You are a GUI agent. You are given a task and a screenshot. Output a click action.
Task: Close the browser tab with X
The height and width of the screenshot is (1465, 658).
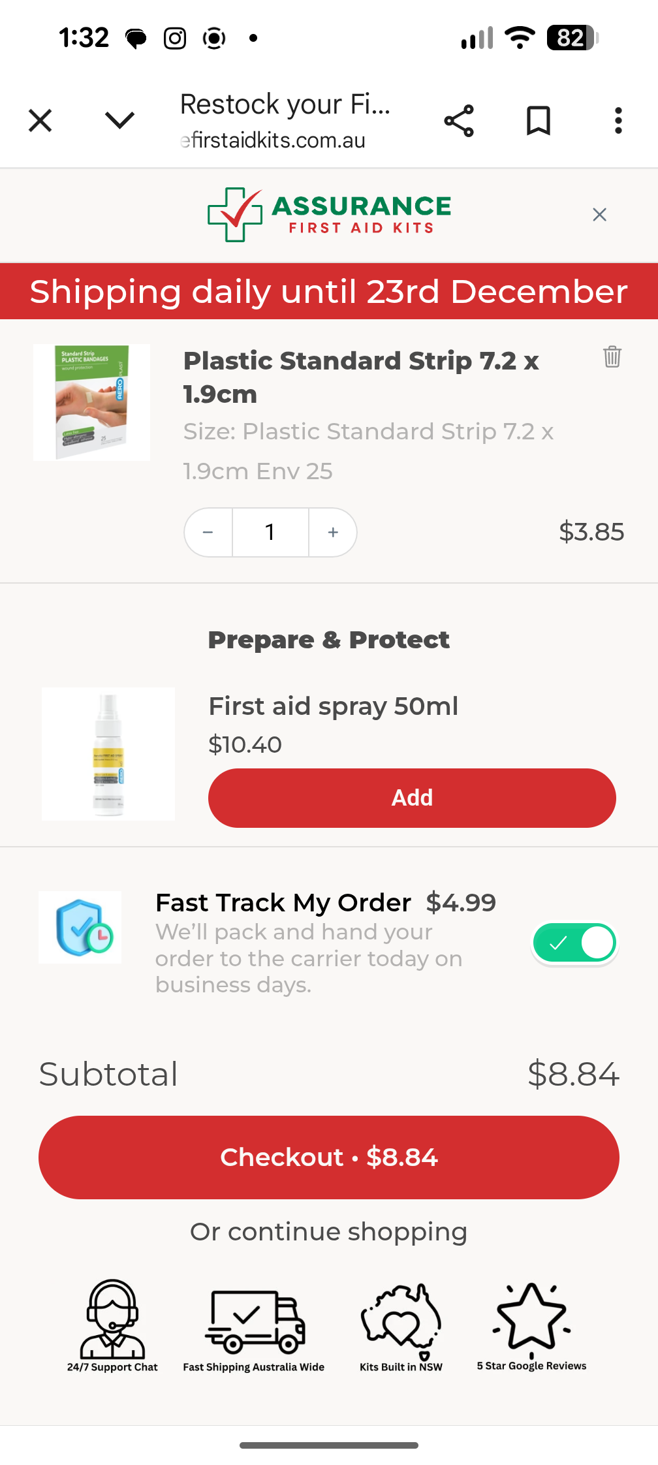[x=40, y=121]
